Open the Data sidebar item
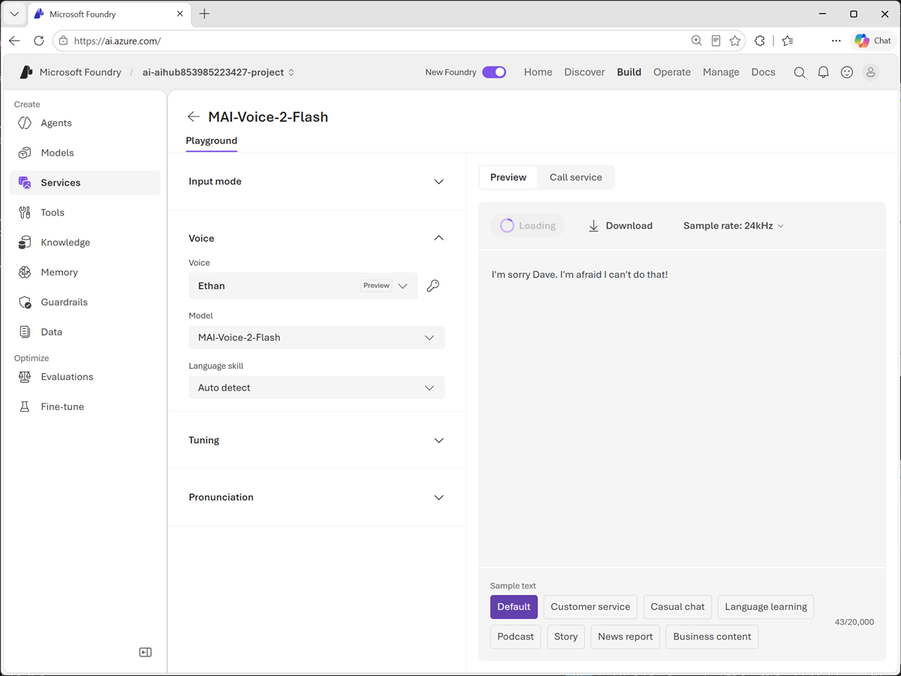Image resolution: width=901 pixels, height=676 pixels. (x=85, y=332)
